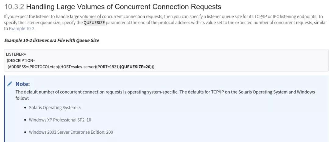Click the bullet before Windows 2003 Server
This screenshot has height=142, width=329.
pyautogui.click(x=25, y=132)
